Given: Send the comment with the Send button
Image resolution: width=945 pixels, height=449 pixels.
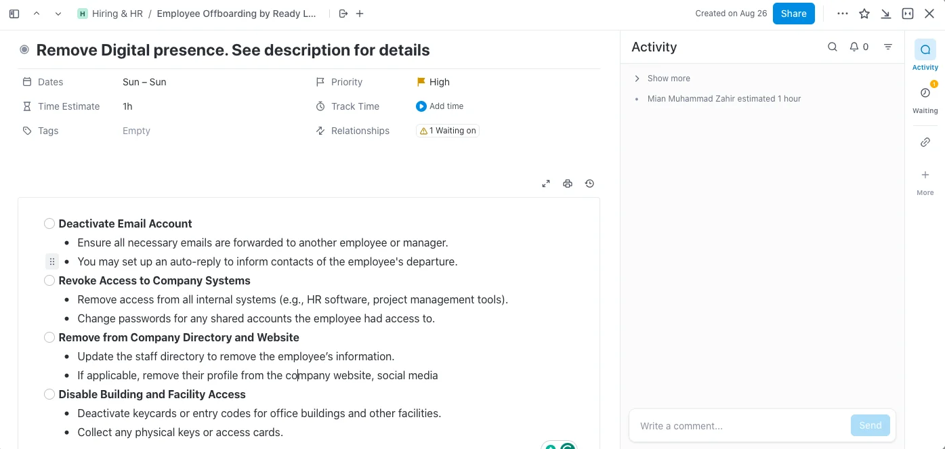Looking at the screenshot, I should pos(870,425).
